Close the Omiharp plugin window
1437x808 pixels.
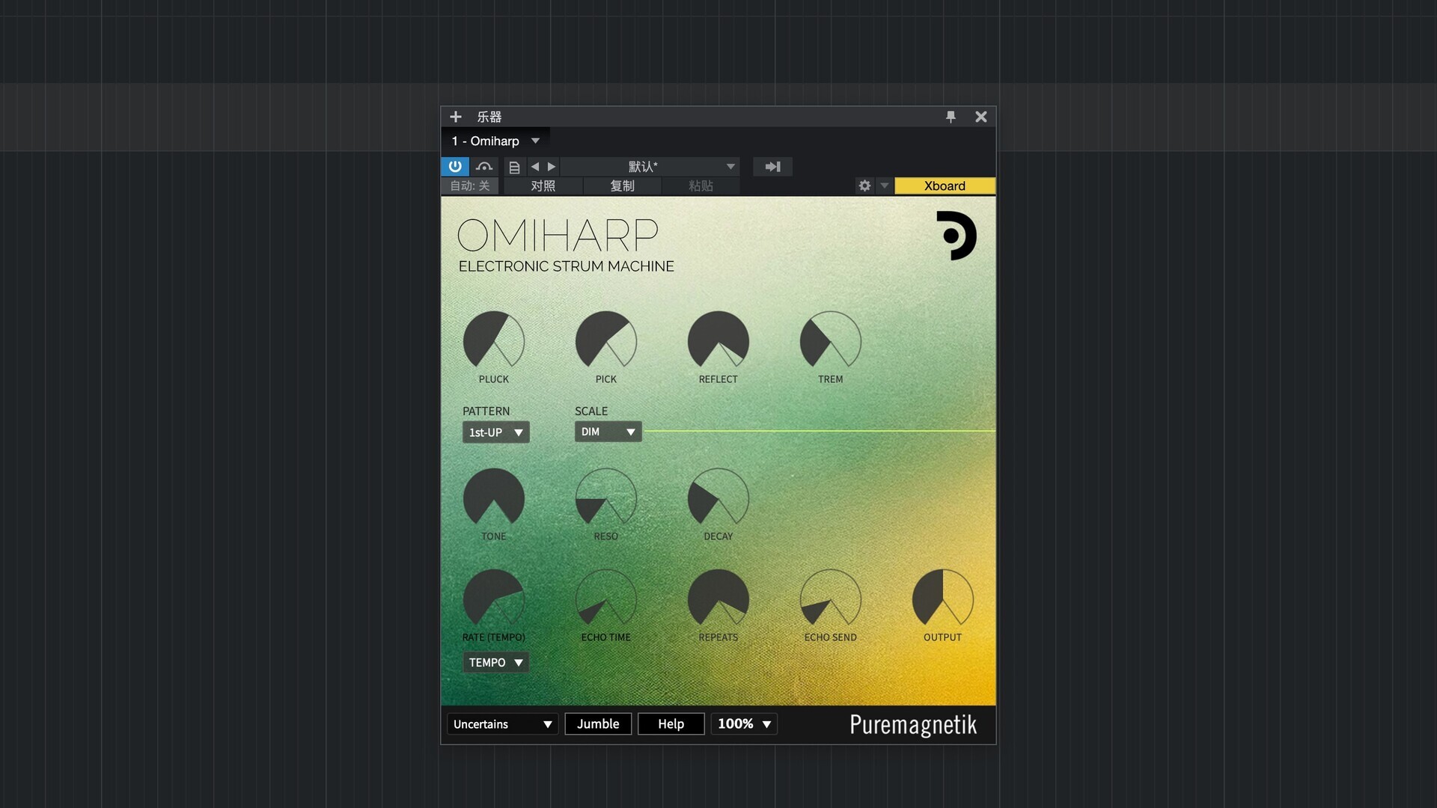981,117
